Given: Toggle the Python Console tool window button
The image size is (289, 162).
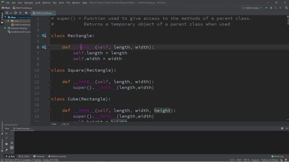Looking at the screenshot, I should coord(57,157).
